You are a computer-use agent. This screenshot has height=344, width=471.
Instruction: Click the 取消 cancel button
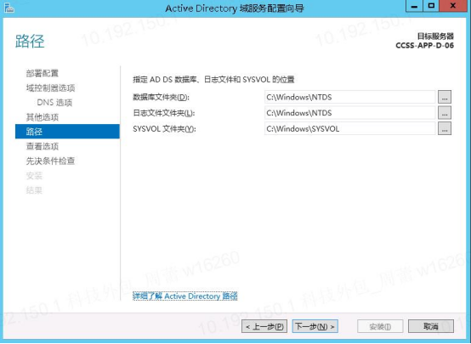point(431,326)
